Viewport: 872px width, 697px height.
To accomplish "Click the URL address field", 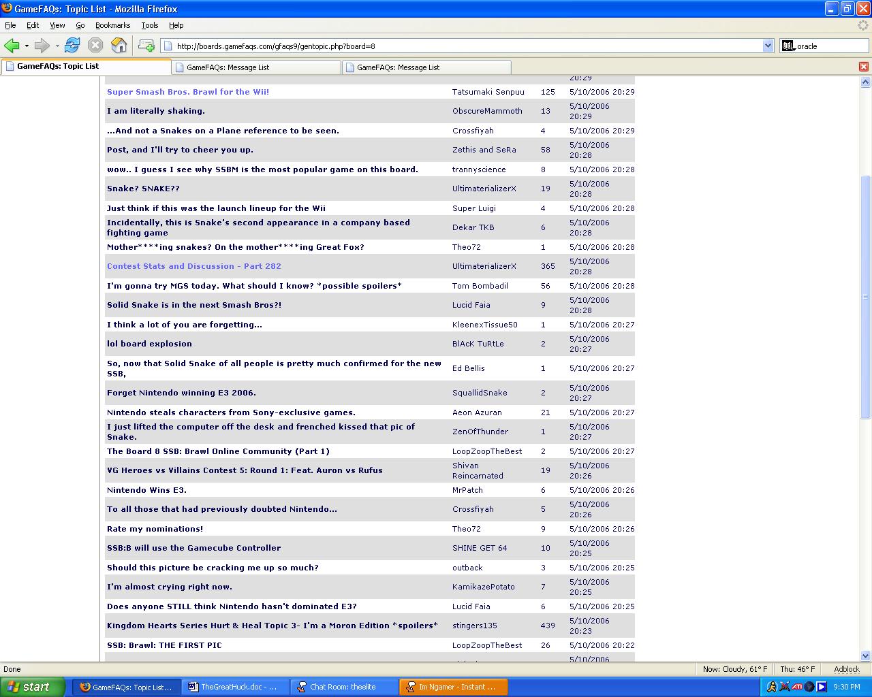I will point(468,46).
